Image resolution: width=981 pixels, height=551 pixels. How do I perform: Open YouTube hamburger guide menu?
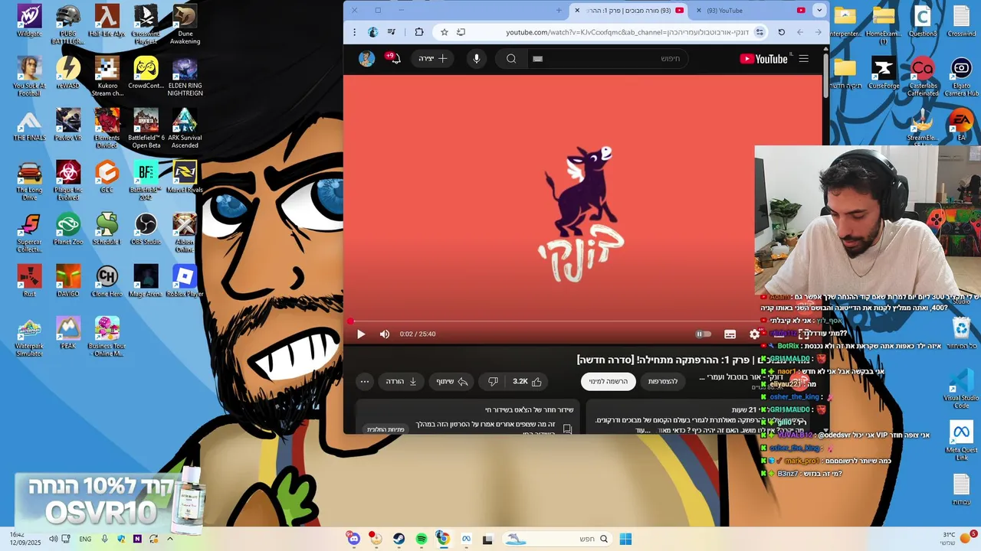click(x=803, y=59)
